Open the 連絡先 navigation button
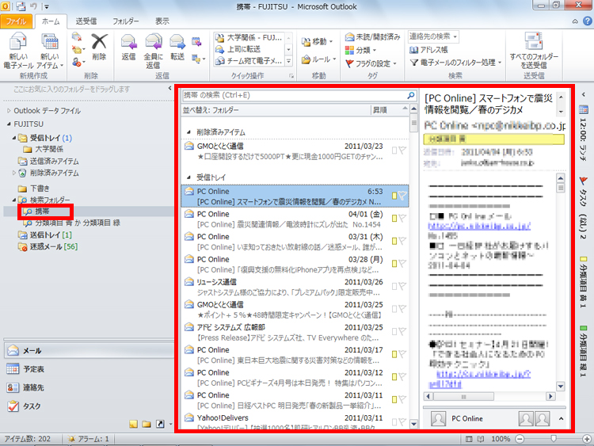 click(89, 387)
